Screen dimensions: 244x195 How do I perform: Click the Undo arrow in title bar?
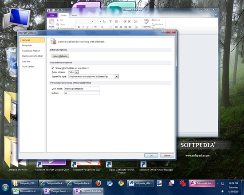click(x=58, y=11)
